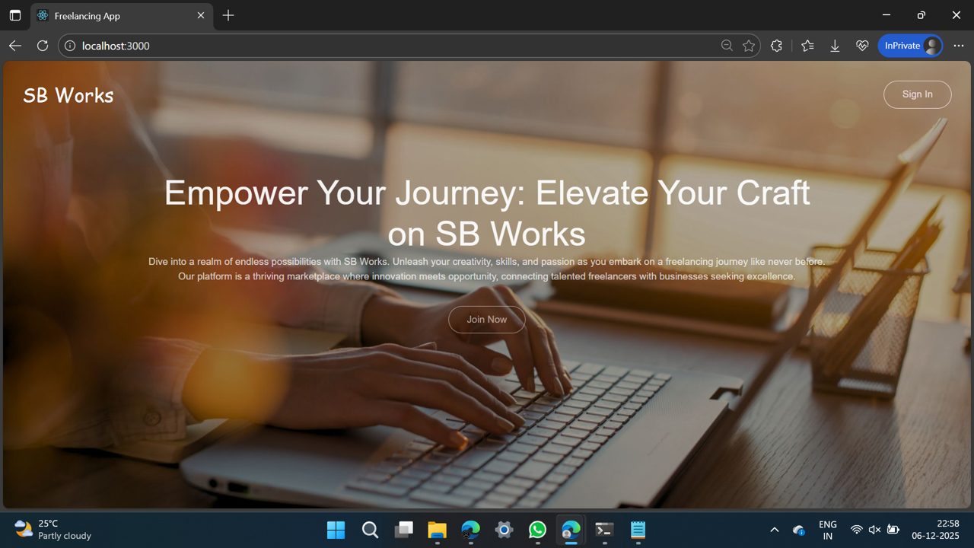Click the localhost:3000 address bar

[411, 46]
